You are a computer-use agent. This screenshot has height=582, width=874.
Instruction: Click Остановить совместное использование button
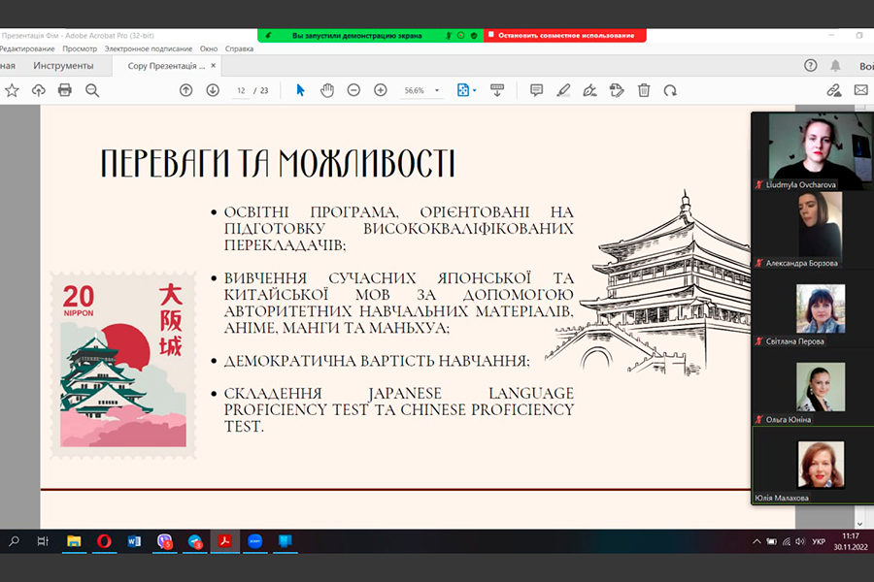pos(565,36)
